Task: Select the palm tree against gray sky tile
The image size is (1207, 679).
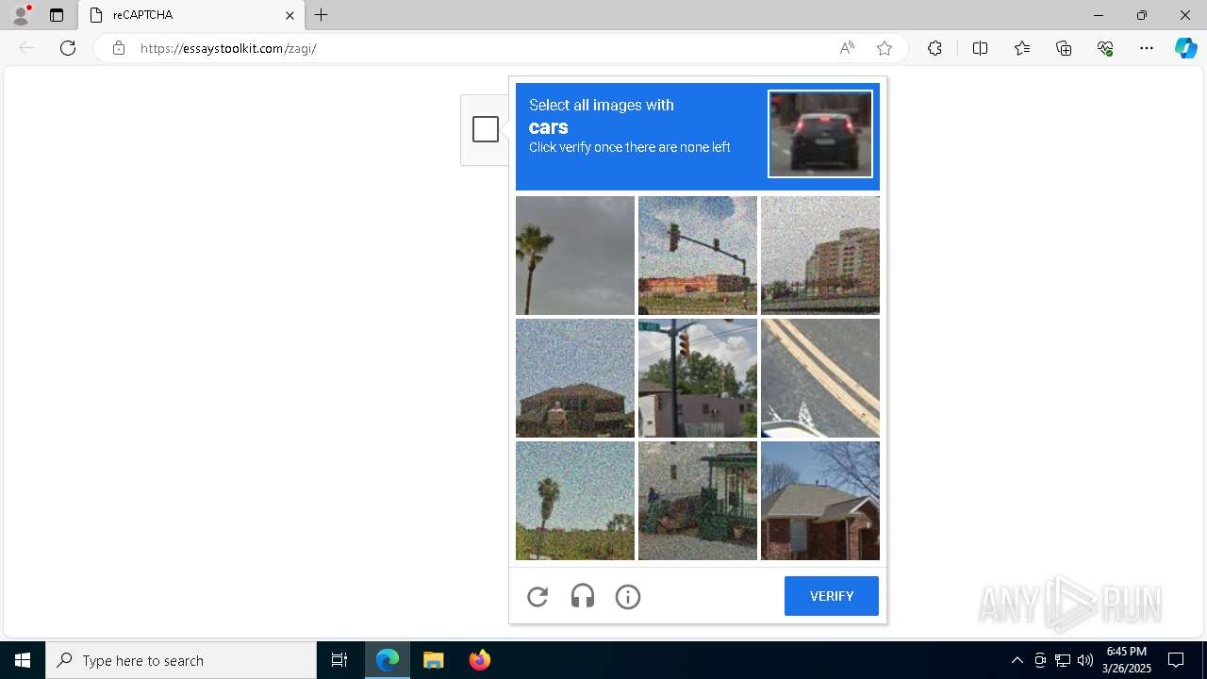Action: 575,256
